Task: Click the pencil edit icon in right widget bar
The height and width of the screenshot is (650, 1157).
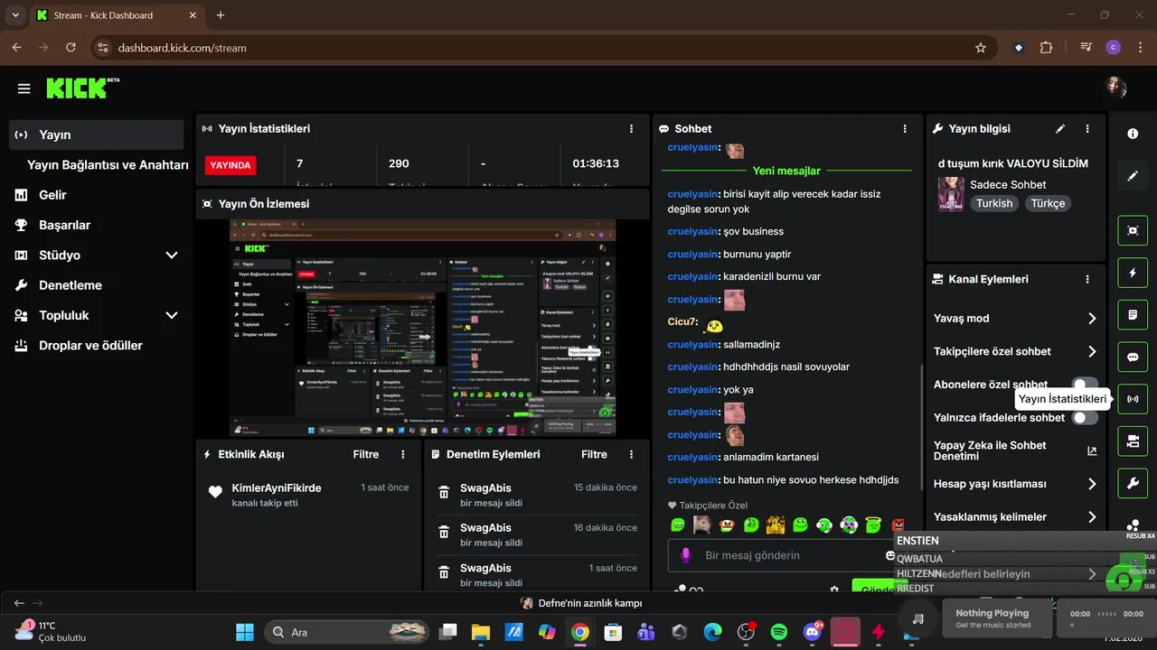Action: point(1133,176)
